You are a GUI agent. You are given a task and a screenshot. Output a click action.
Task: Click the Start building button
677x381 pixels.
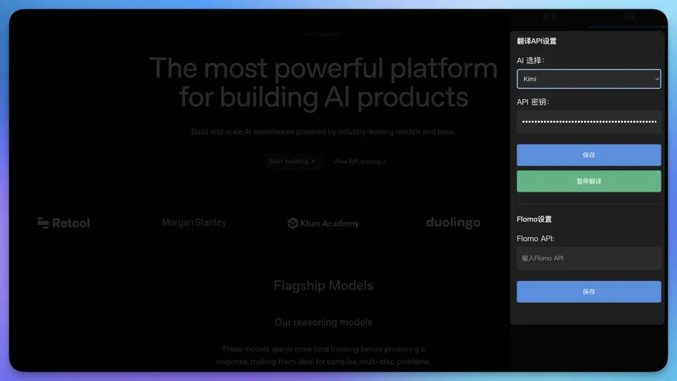[x=292, y=162]
